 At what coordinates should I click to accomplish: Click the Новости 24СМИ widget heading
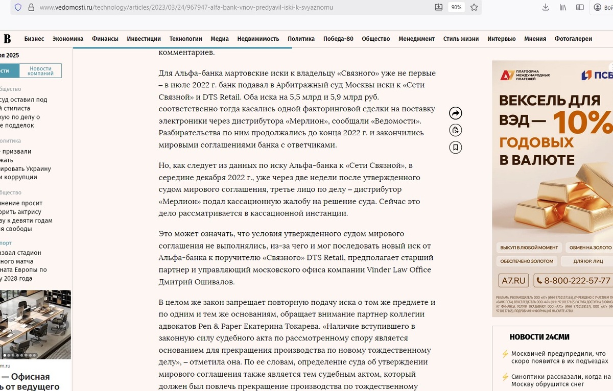coord(539,337)
